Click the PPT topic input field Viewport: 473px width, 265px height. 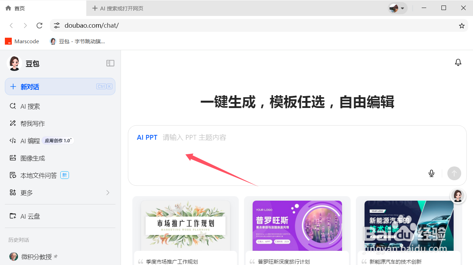[297, 155]
